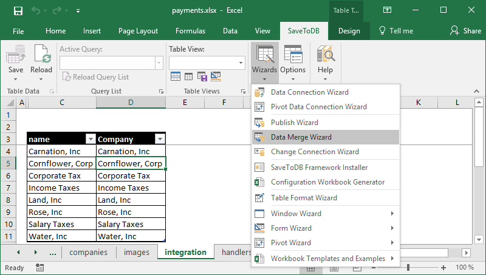Switch to the Insert ribbon tab
The width and height of the screenshot is (486, 275).
92,31
